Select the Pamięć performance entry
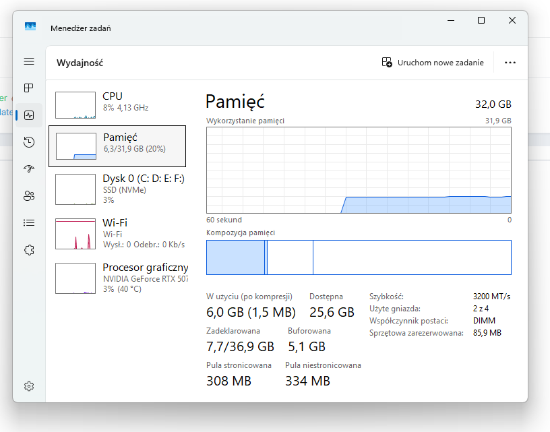 point(117,146)
